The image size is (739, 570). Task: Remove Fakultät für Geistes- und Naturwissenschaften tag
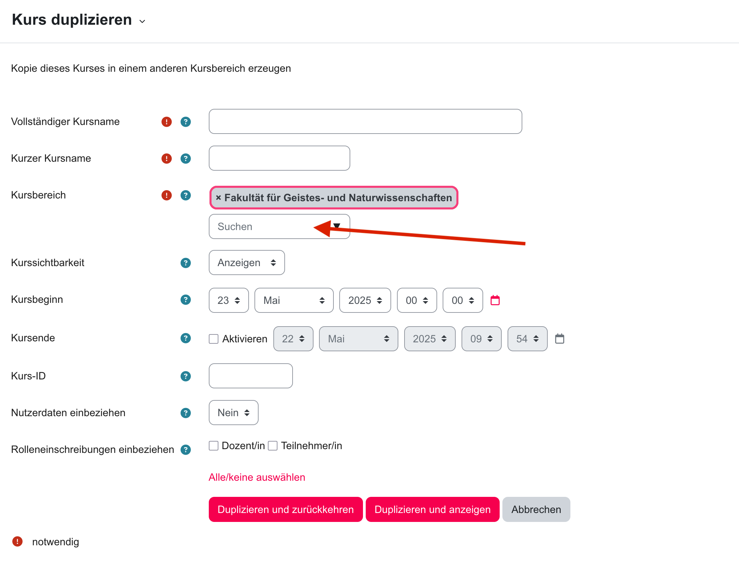coord(218,198)
